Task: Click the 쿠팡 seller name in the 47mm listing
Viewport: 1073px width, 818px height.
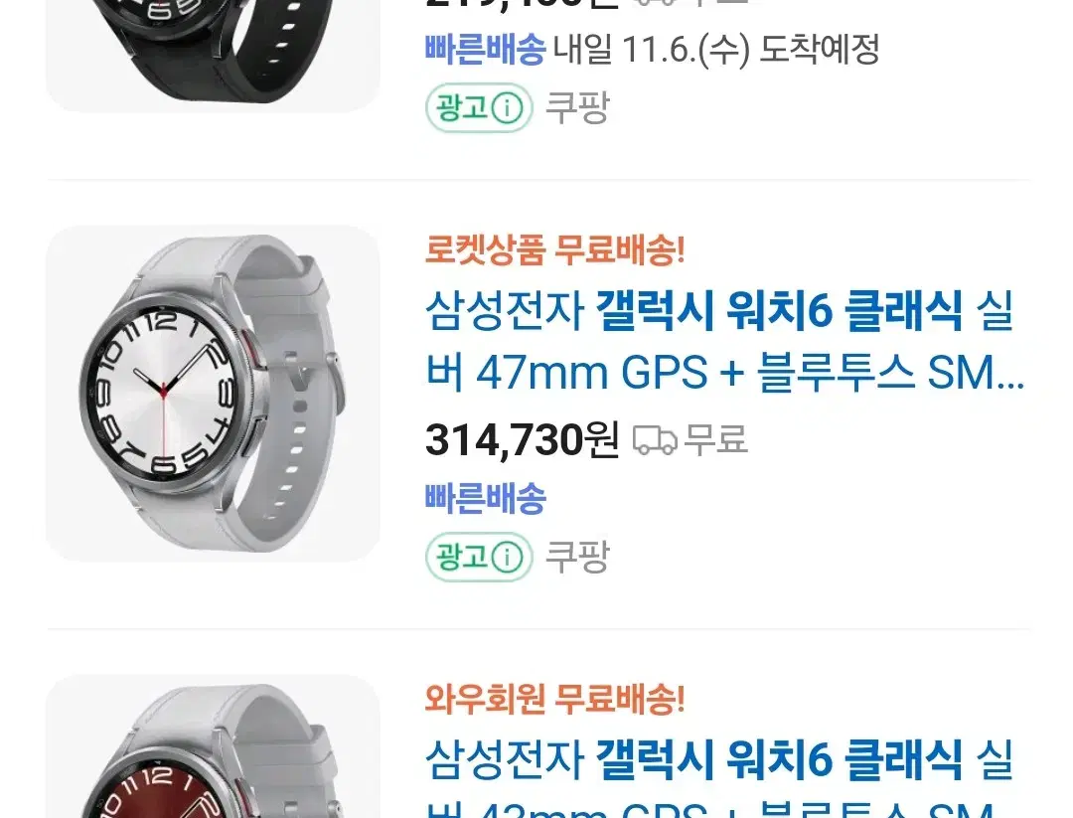Action: click(x=577, y=558)
